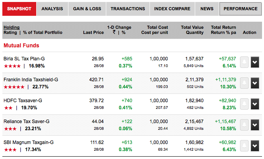Click the +57,637 total return
This screenshot has width=264, height=159.
pos(227,59)
